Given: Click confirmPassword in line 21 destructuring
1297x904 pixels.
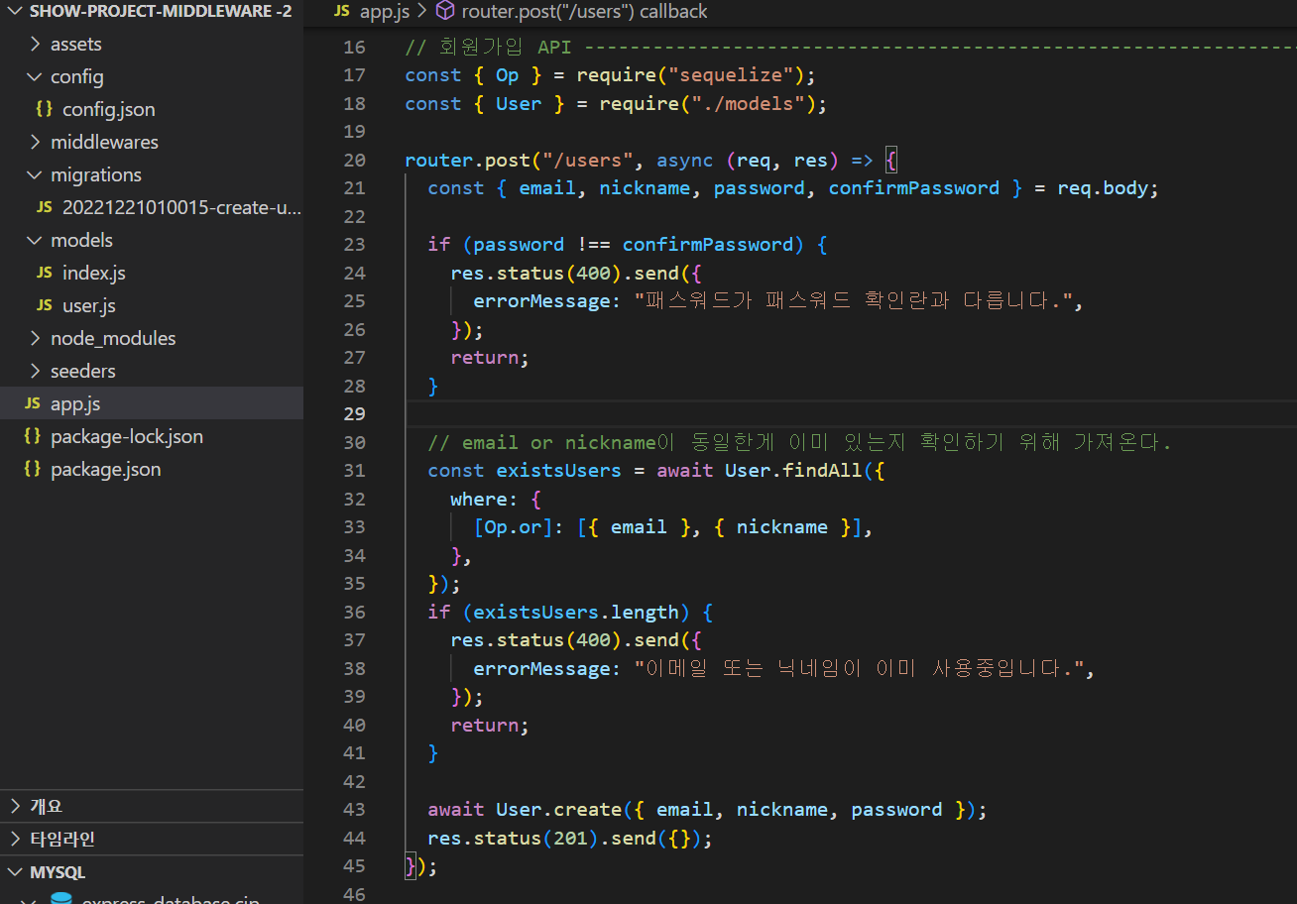Looking at the screenshot, I should pyautogui.click(x=914, y=188).
